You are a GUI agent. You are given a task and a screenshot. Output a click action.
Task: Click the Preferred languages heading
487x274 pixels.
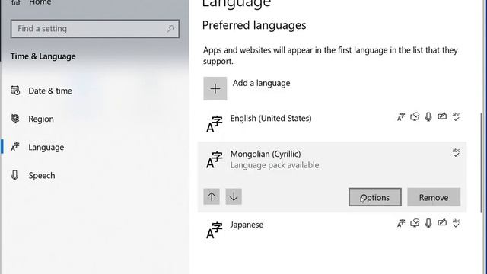254,25
